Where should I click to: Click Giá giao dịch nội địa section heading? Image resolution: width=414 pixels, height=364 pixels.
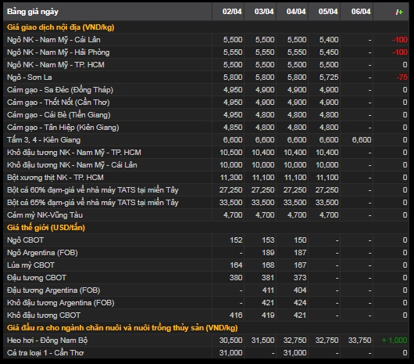tap(60, 27)
